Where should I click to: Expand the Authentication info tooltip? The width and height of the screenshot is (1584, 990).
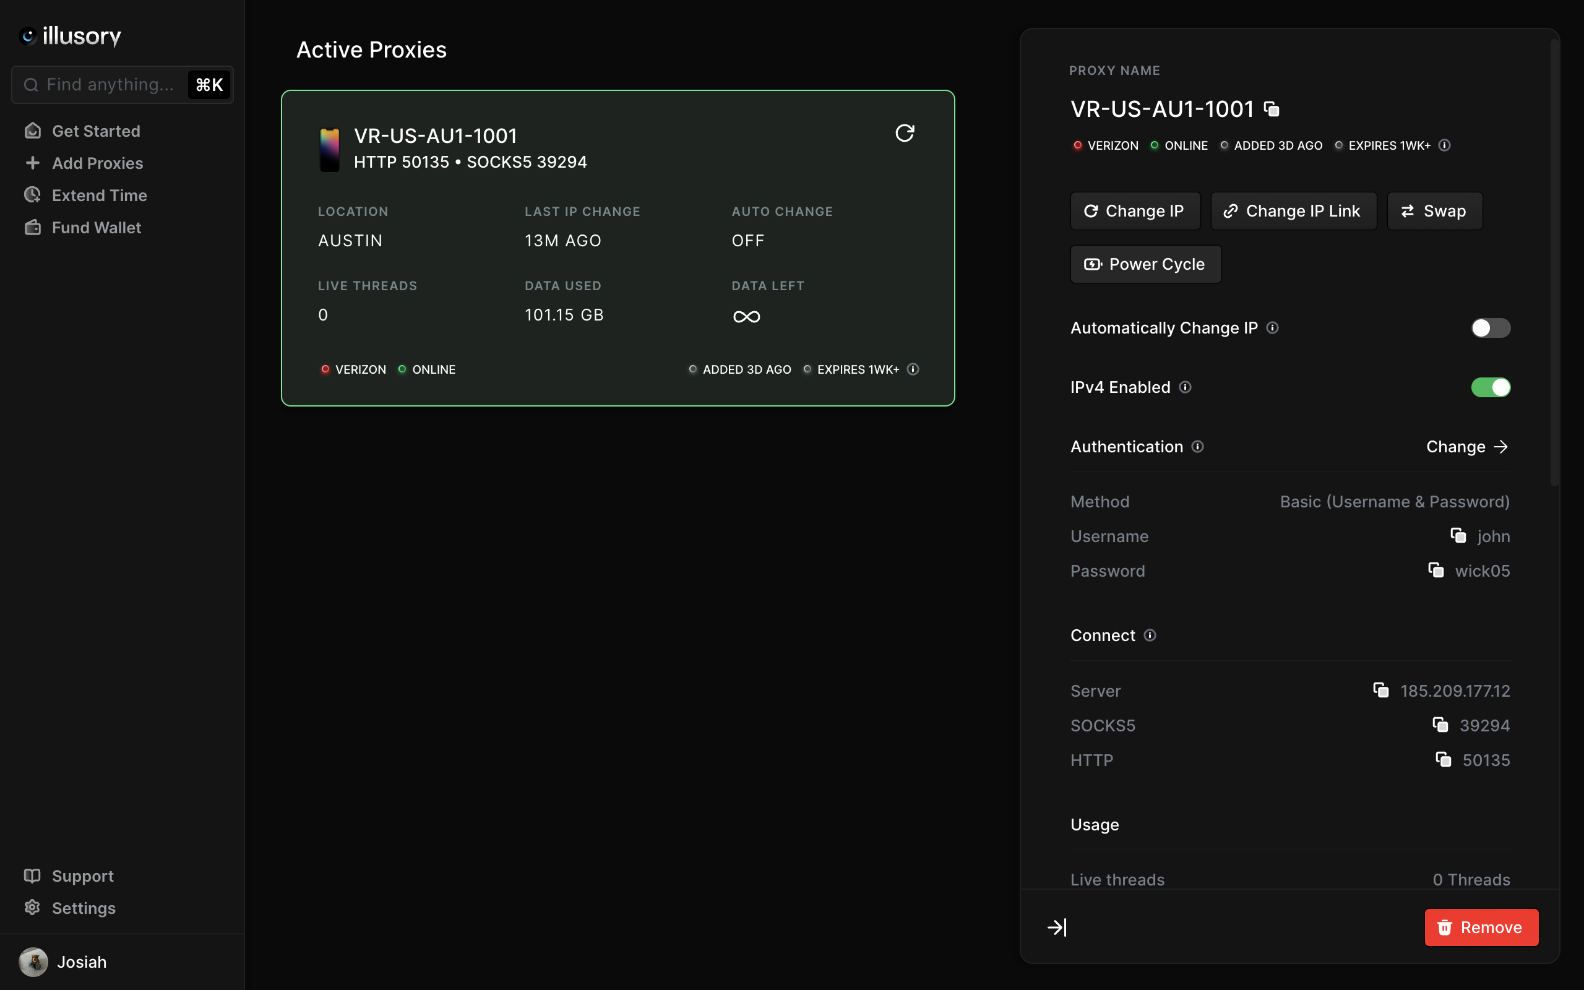(1200, 446)
